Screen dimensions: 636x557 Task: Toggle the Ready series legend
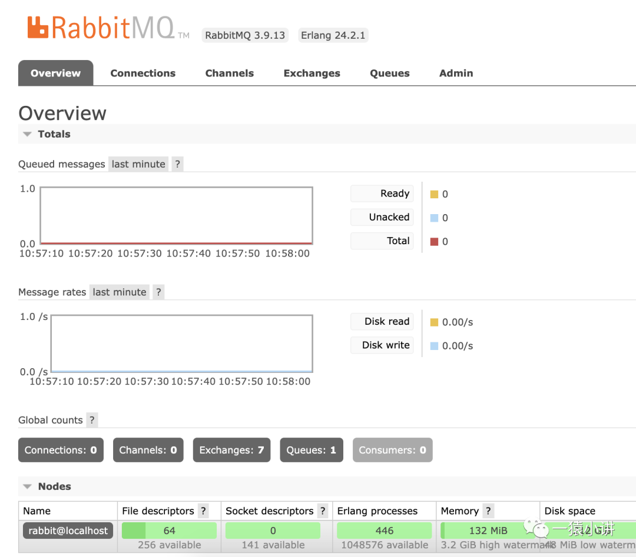pyautogui.click(x=382, y=194)
